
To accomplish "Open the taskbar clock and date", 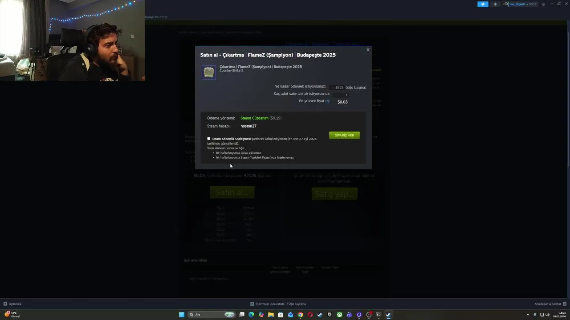I will click(x=559, y=315).
